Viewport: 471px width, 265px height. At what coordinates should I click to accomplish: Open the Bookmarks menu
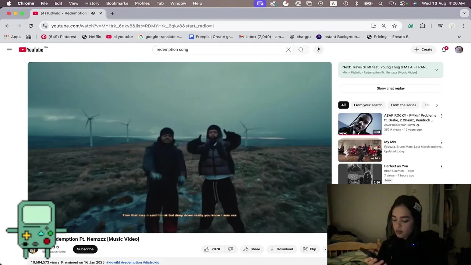tap(117, 3)
